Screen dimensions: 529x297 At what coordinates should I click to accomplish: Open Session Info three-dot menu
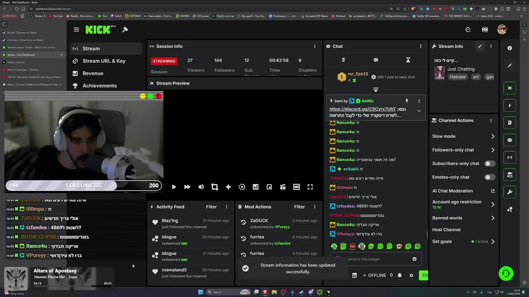[315, 46]
